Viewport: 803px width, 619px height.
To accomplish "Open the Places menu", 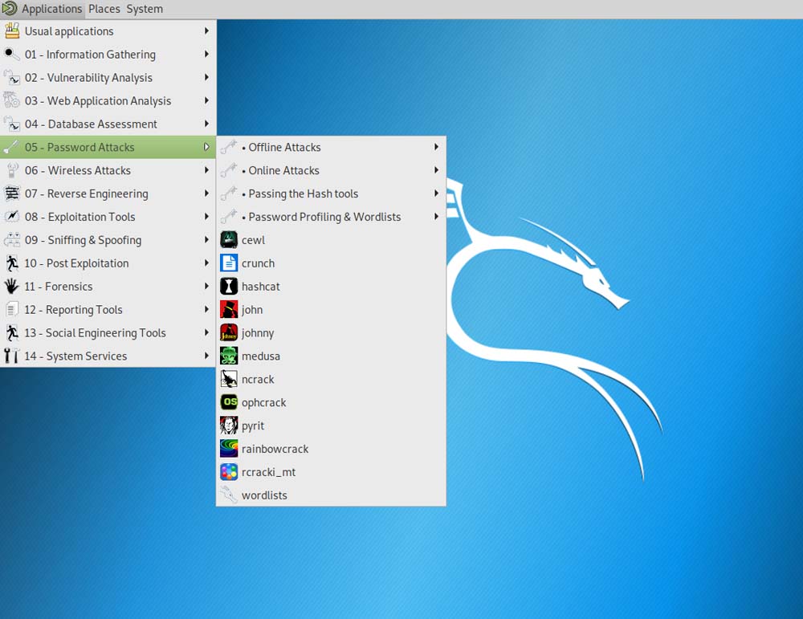I will coord(104,9).
